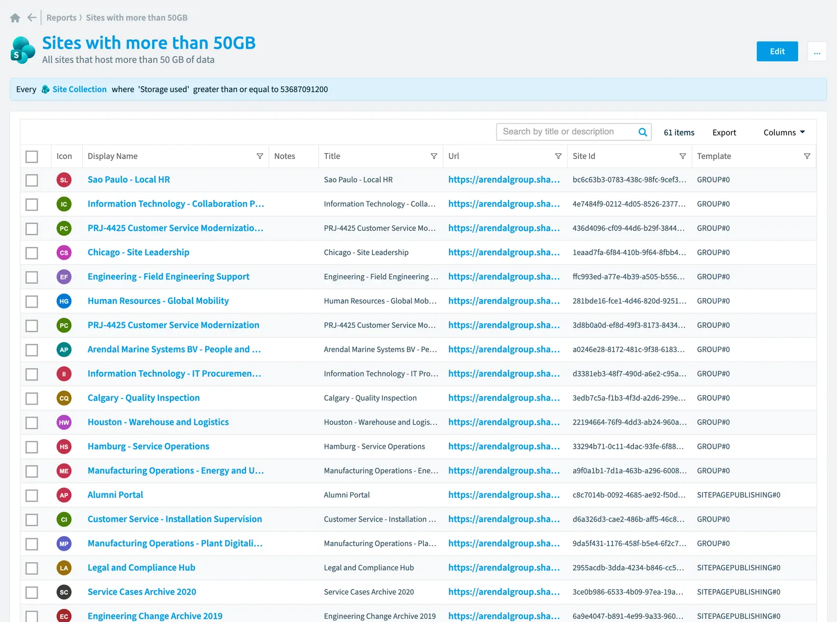Open Houston - Warehouse and Logistics link
The width and height of the screenshot is (837, 622).
click(x=158, y=422)
